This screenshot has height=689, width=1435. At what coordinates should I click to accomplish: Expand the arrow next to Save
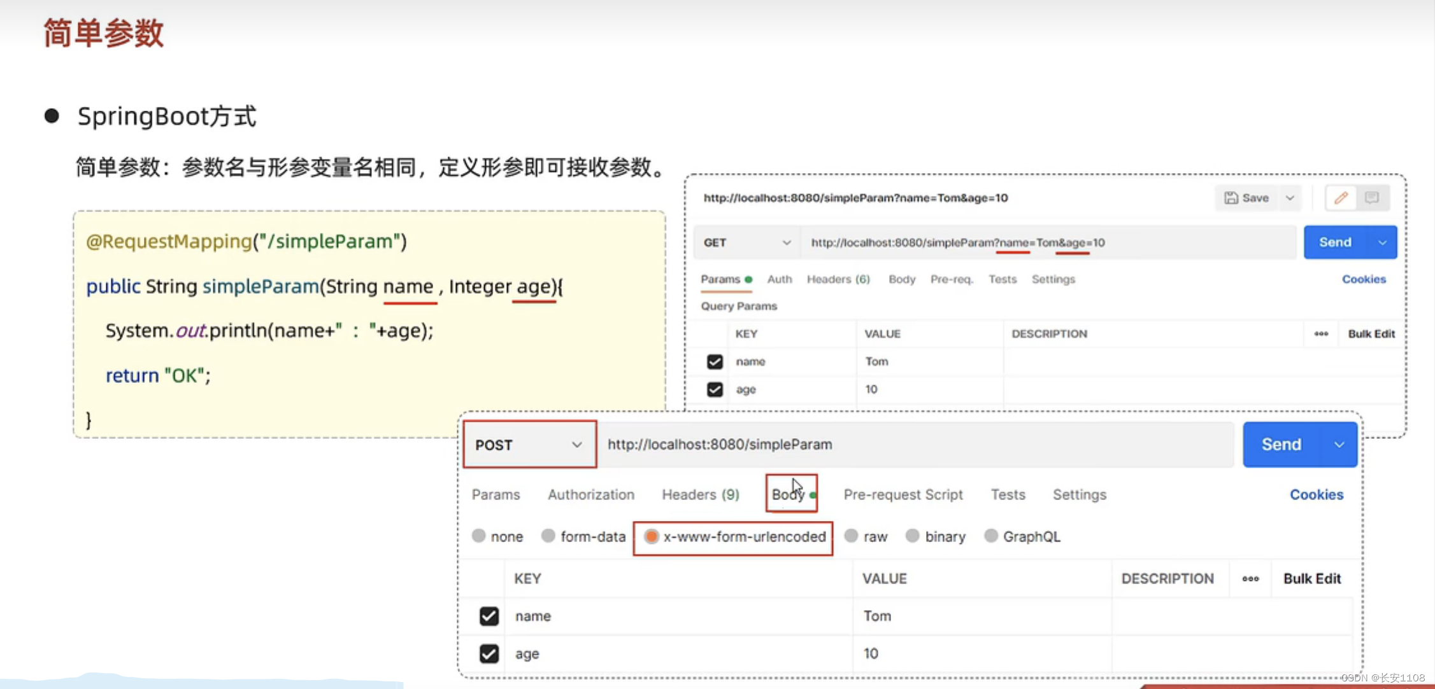pos(1290,198)
